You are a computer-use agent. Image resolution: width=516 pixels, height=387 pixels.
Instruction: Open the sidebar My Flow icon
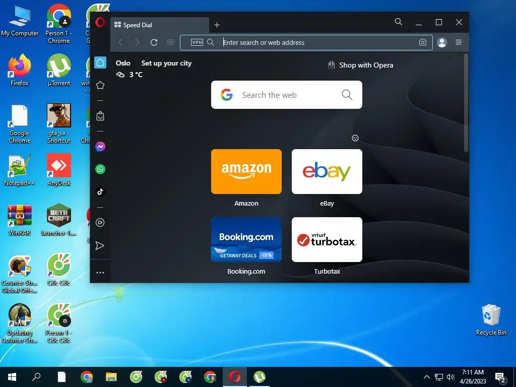tap(100, 245)
